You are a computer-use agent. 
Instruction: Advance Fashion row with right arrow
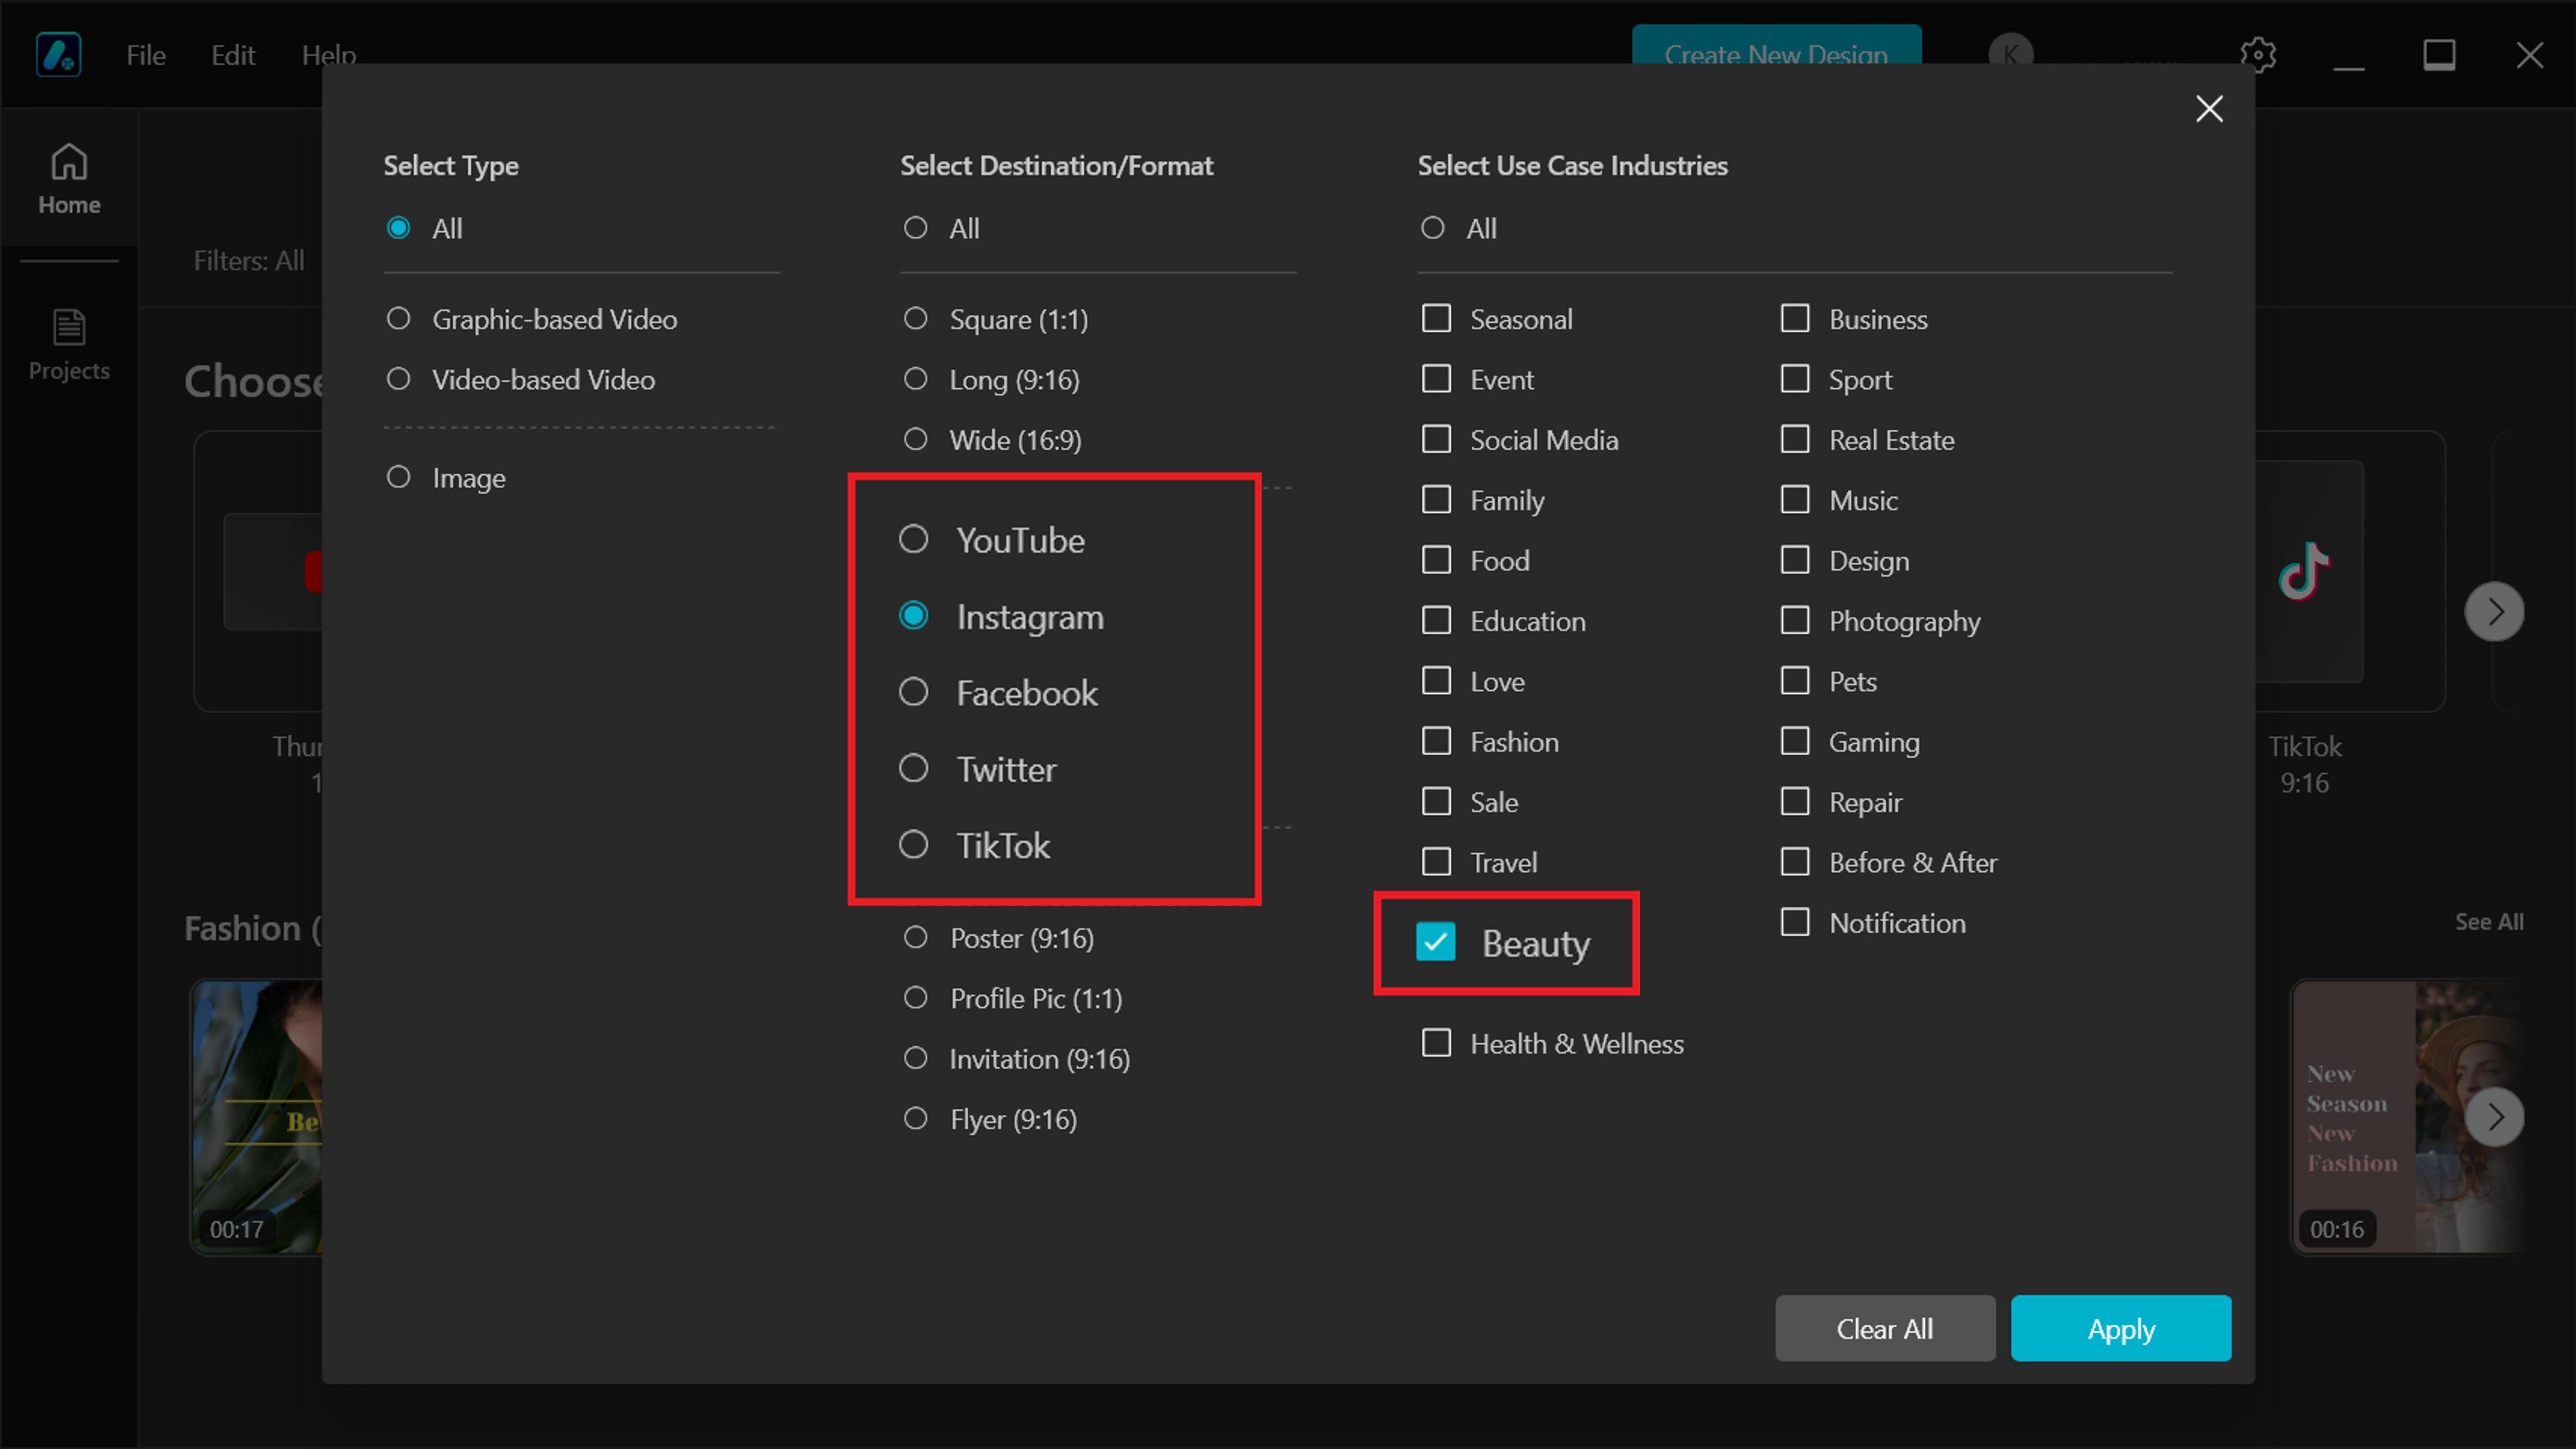2494,1116
